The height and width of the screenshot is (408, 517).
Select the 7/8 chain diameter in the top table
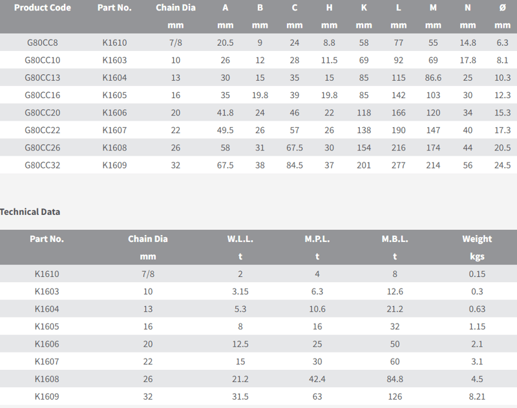pyautogui.click(x=175, y=43)
